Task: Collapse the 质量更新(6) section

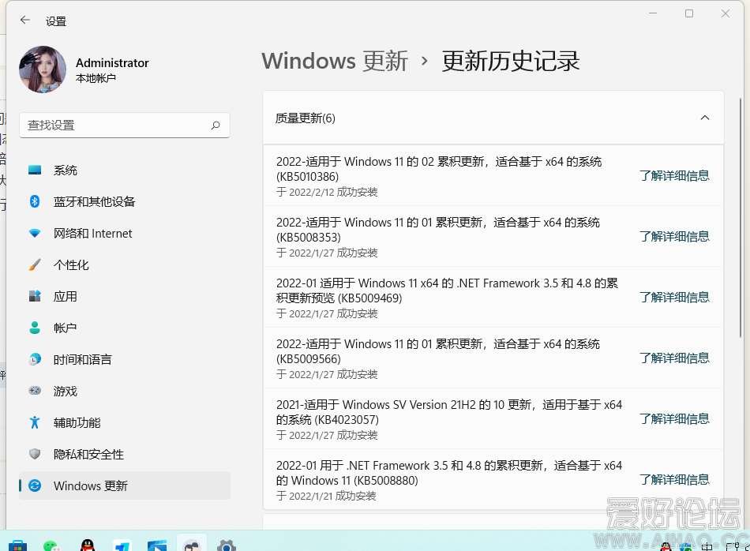Action: (x=704, y=117)
